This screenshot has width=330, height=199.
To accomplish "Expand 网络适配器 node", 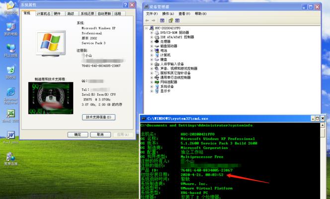I will click(x=152, y=82).
